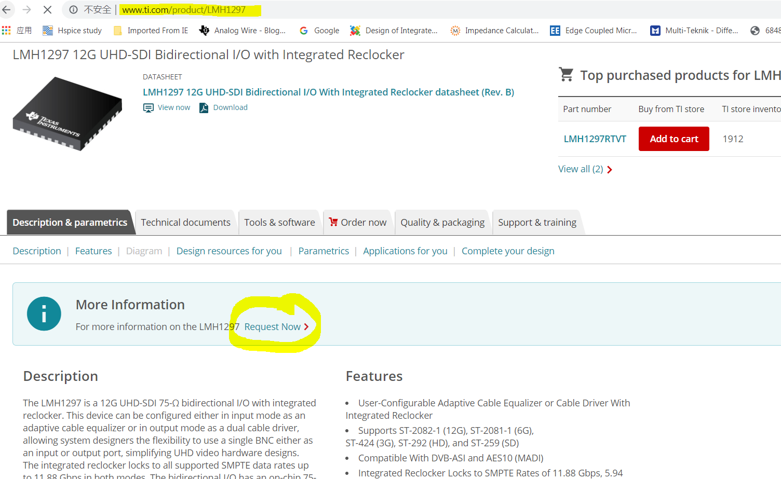Click the View now datasheet icon

tap(149, 108)
